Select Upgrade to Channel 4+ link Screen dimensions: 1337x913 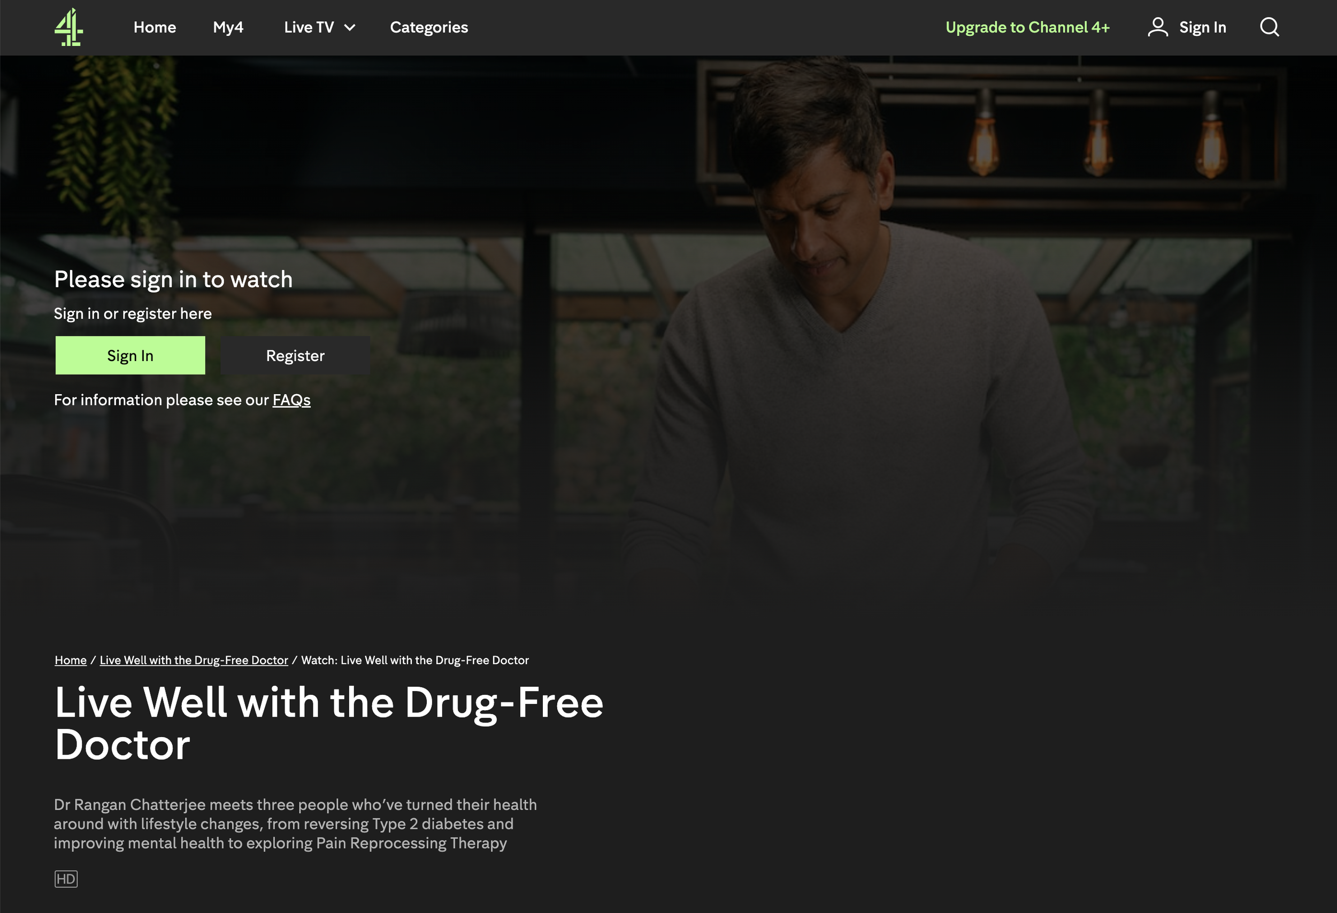click(x=1027, y=27)
